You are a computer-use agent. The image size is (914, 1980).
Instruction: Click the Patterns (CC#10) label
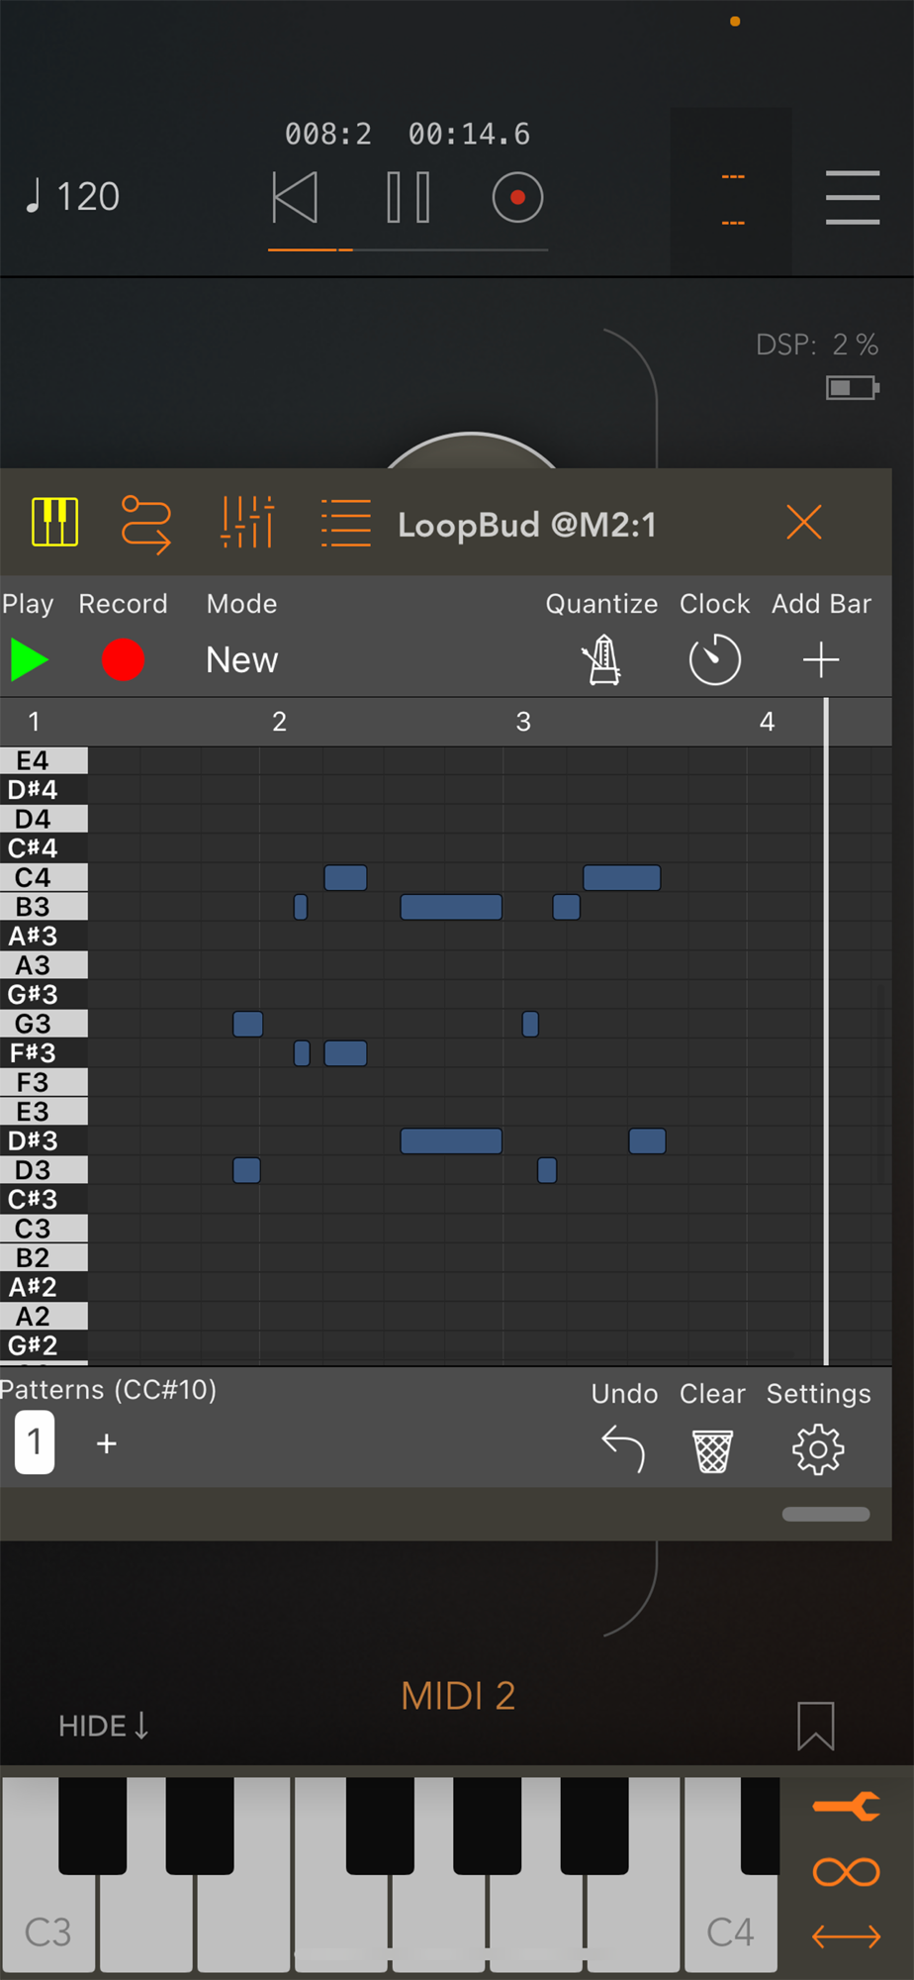click(108, 1390)
